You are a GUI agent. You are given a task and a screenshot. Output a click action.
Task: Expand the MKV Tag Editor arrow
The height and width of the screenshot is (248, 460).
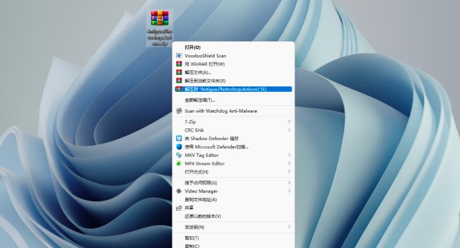click(x=289, y=154)
